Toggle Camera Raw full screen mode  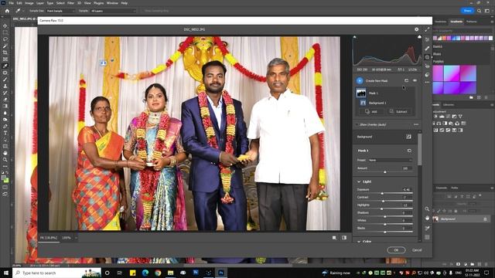click(x=427, y=29)
